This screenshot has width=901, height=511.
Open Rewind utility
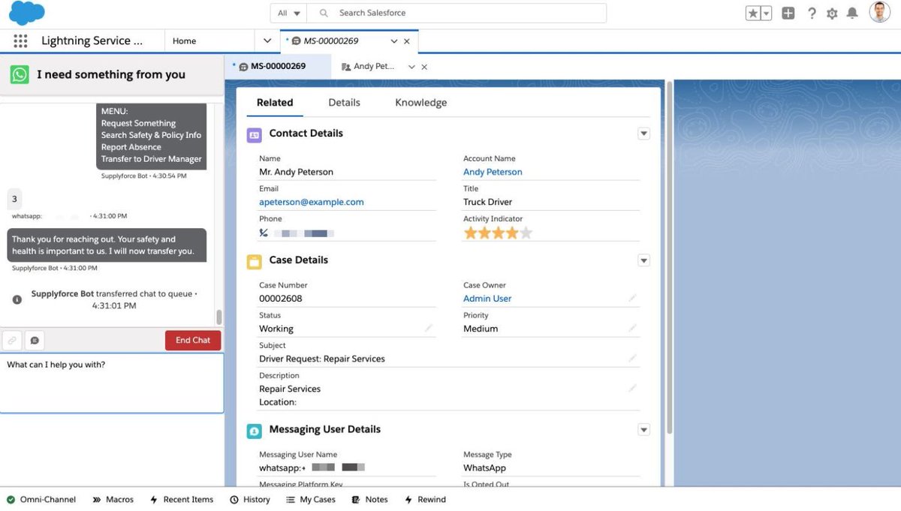425,500
